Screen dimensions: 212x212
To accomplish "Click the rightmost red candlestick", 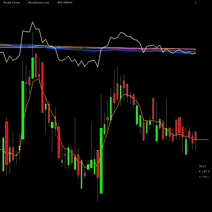I will tap(195, 136).
